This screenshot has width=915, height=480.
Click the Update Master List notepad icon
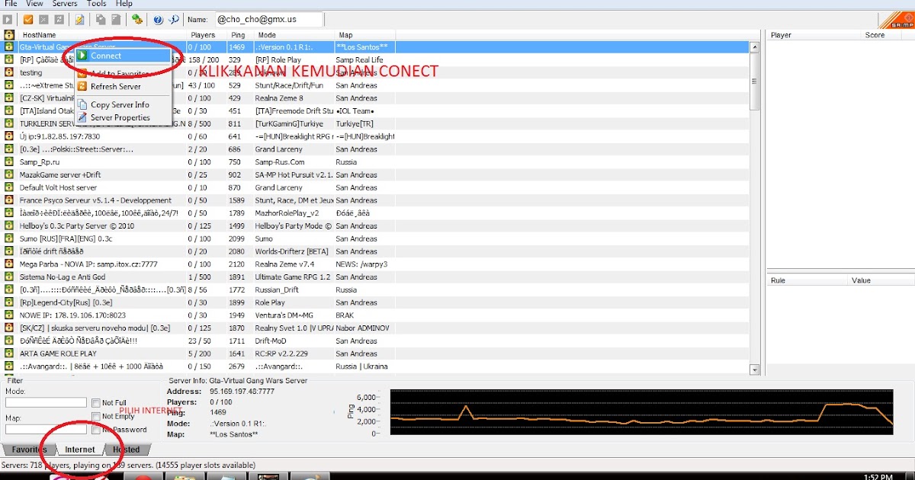pyautogui.click(x=79, y=19)
